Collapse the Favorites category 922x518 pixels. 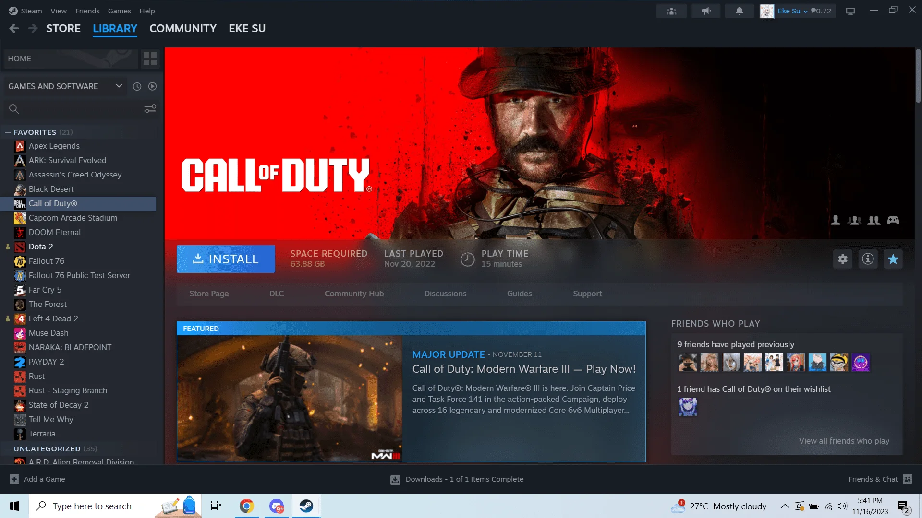coord(8,132)
